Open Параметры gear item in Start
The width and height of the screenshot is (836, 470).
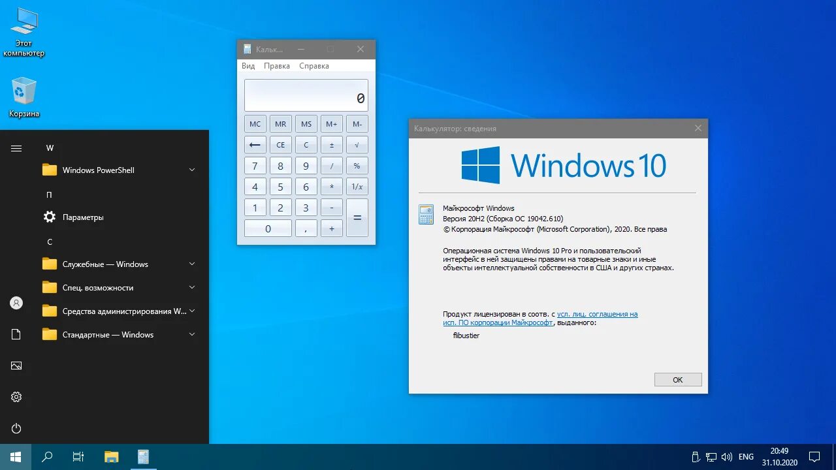pyautogui.click(x=118, y=217)
